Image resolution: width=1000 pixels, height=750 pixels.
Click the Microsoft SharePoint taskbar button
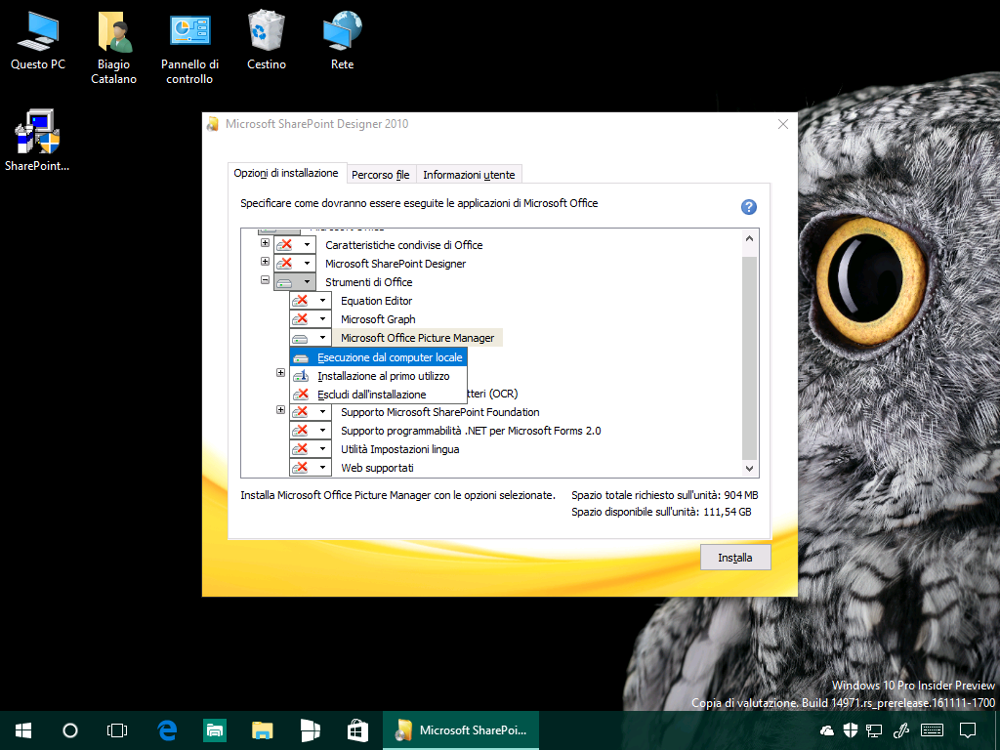(x=461, y=730)
